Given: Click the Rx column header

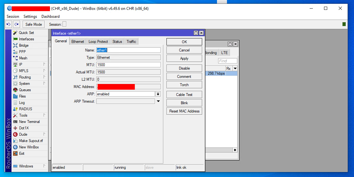Looking at the screenshot, I should click(229, 68).
